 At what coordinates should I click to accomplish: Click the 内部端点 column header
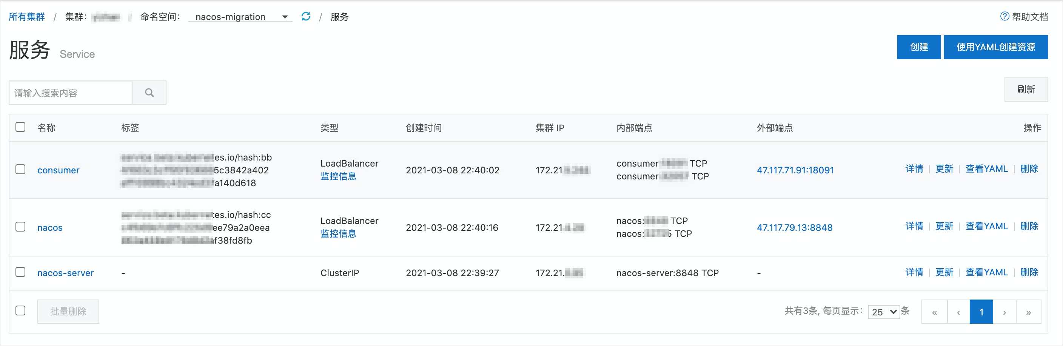(x=634, y=128)
